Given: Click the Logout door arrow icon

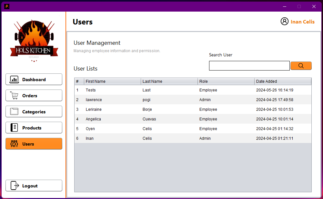Looking at the screenshot, I should click(15, 185).
